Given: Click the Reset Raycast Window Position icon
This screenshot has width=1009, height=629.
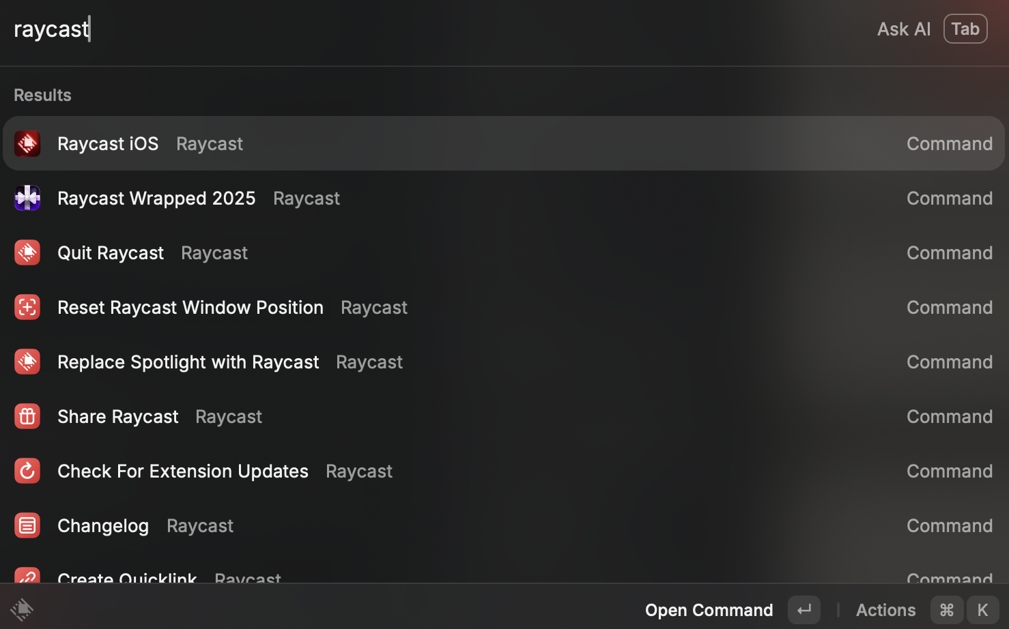Looking at the screenshot, I should (x=27, y=308).
